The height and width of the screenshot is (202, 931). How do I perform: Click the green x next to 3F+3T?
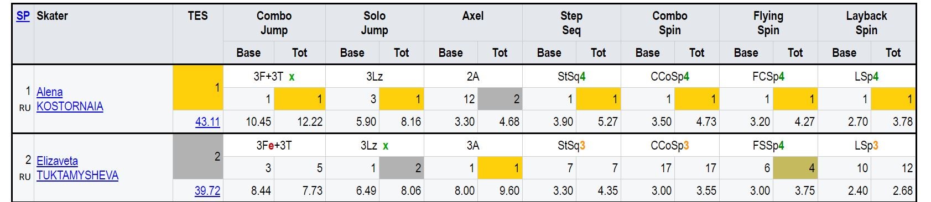tap(292, 77)
